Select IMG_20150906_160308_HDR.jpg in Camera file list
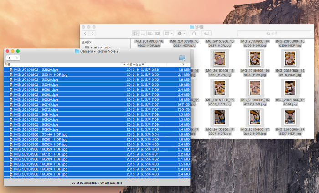 click(97, 164)
